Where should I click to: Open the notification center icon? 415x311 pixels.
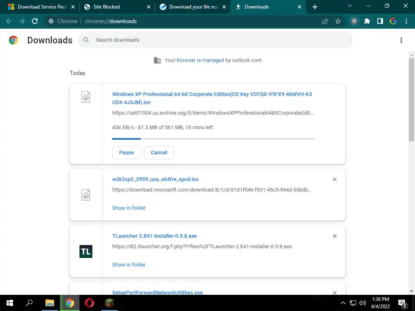(402, 304)
